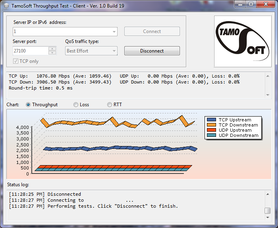The image size is (278, 228).
Task: Click the 'TCP Down: 3906.50 Mbps' result text
Action: tap(39, 82)
